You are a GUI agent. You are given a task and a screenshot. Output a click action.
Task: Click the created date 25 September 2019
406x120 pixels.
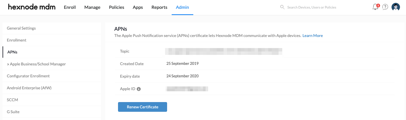point(182,63)
